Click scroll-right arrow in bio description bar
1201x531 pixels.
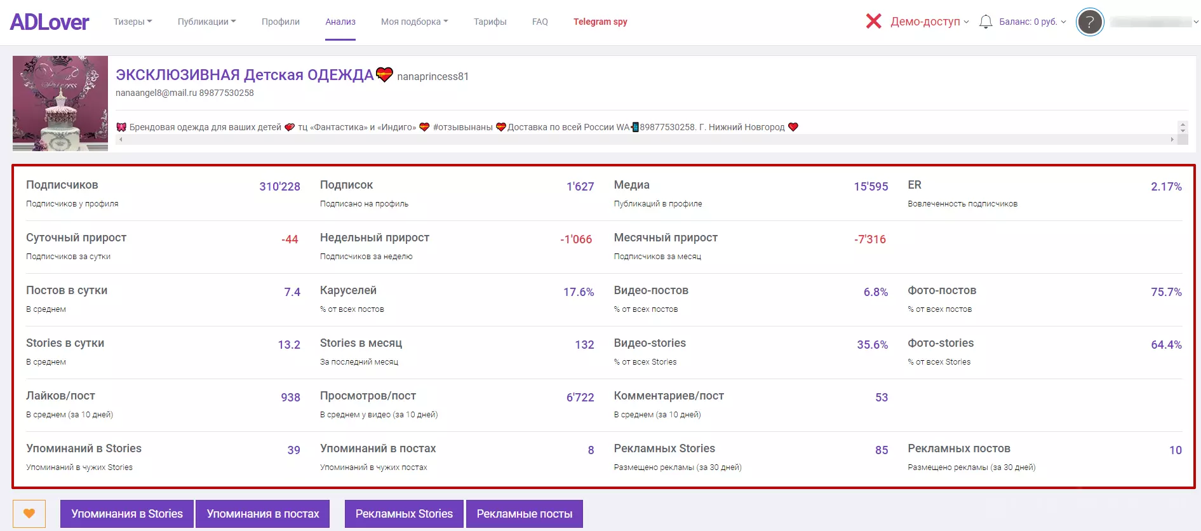[1172, 139]
